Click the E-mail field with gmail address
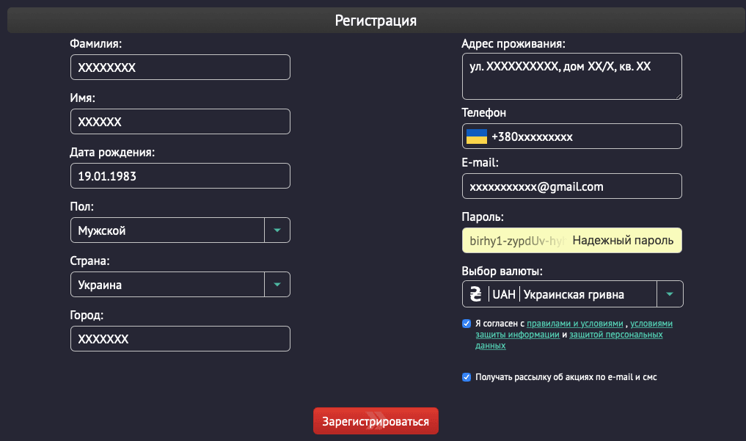This screenshot has height=441, width=746. coord(571,186)
